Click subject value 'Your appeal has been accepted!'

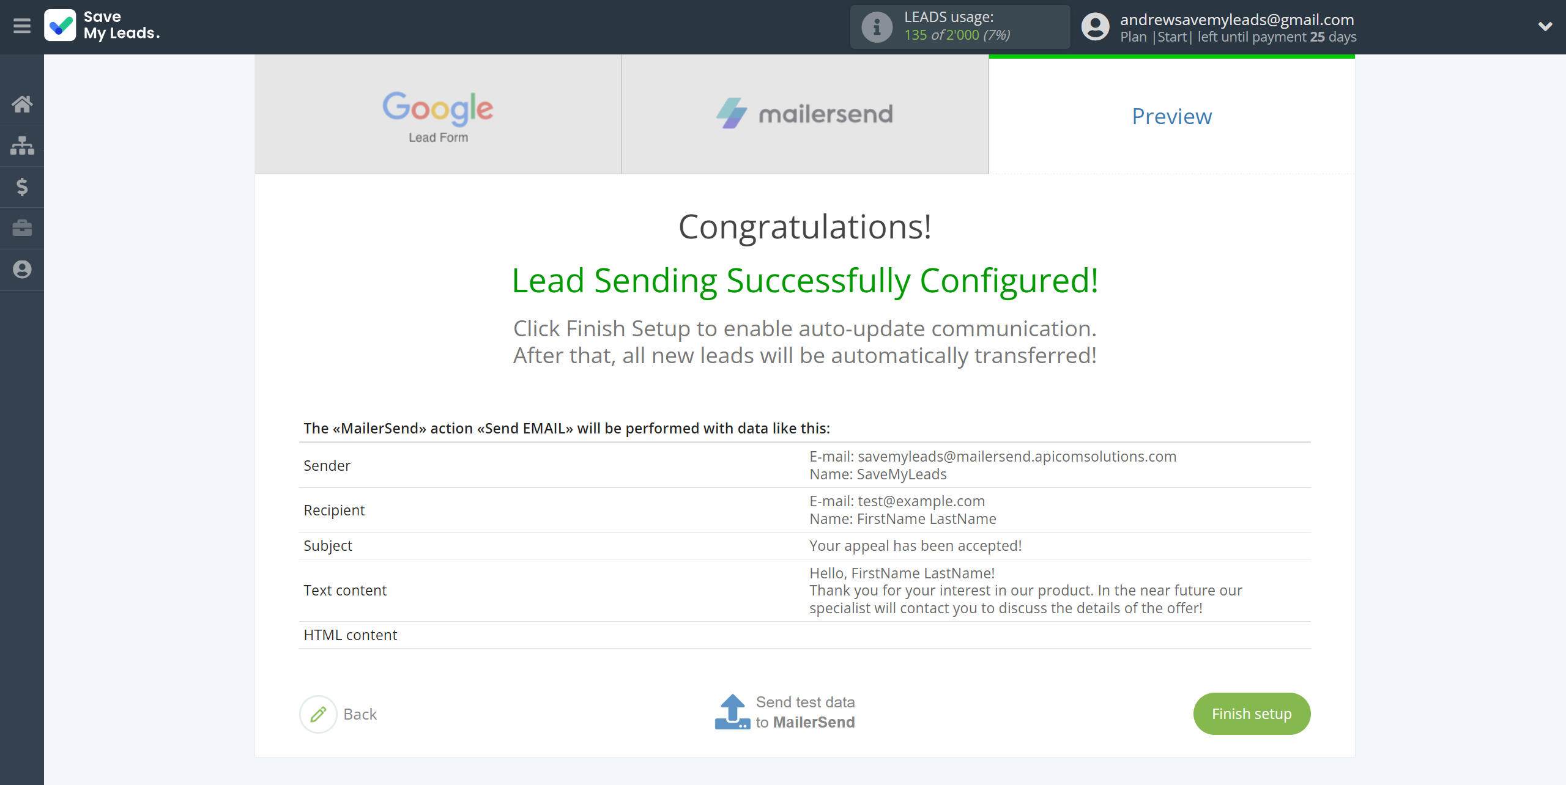click(916, 546)
